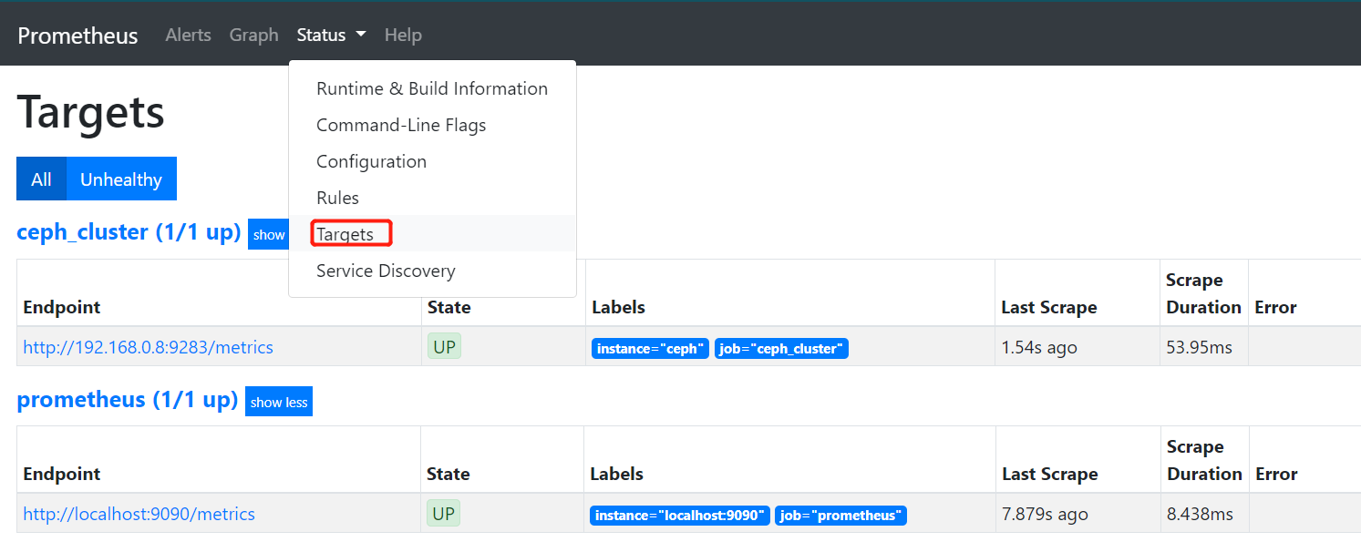Collapse the prometheus group with show less
1361x542 pixels.
(279, 402)
